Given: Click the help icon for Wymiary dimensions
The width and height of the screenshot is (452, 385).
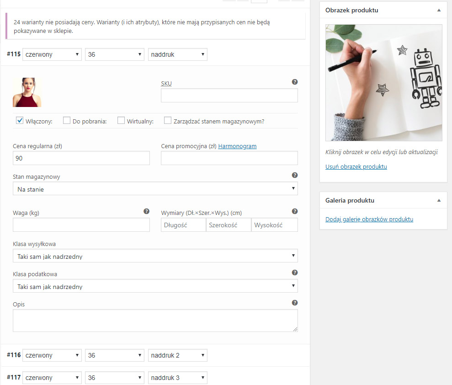Looking at the screenshot, I should click(295, 211).
